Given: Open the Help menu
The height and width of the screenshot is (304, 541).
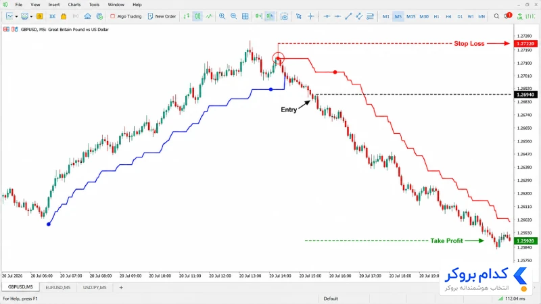Looking at the screenshot, I should (x=137, y=5).
